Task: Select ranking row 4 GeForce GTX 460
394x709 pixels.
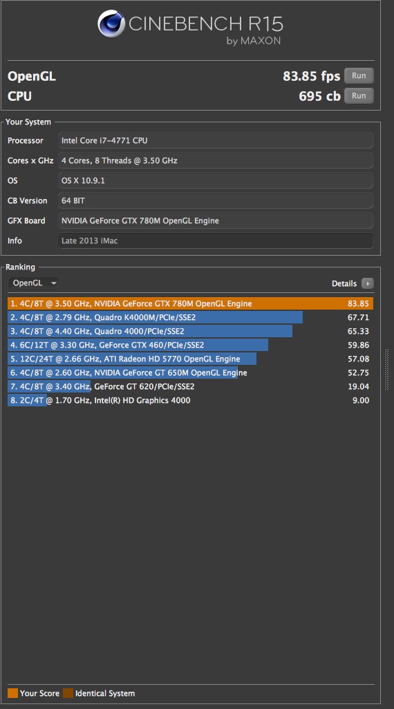Action: [x=191, y=345]
